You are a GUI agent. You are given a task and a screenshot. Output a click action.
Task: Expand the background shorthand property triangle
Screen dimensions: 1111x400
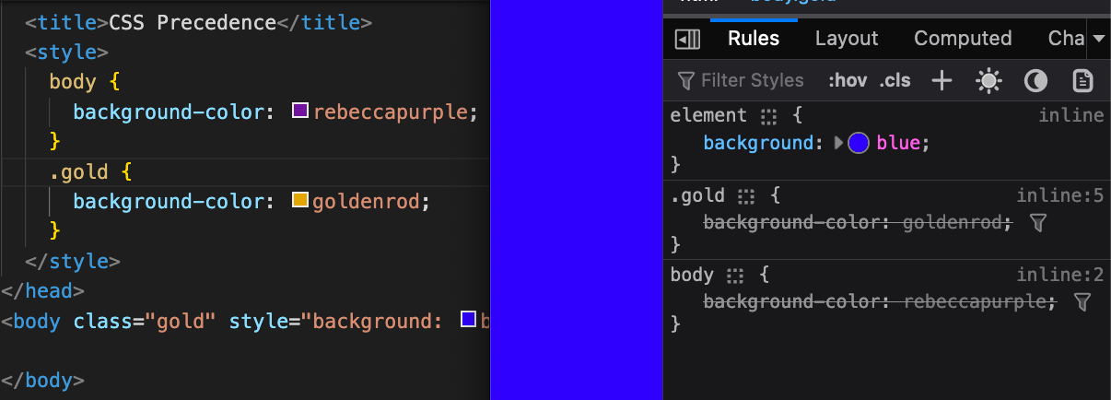click(x=838, y=143)
